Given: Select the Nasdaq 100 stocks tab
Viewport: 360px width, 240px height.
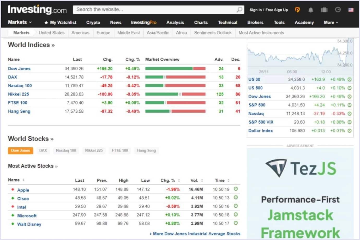Looking at the screenshot, I should (x=66, y=150).
